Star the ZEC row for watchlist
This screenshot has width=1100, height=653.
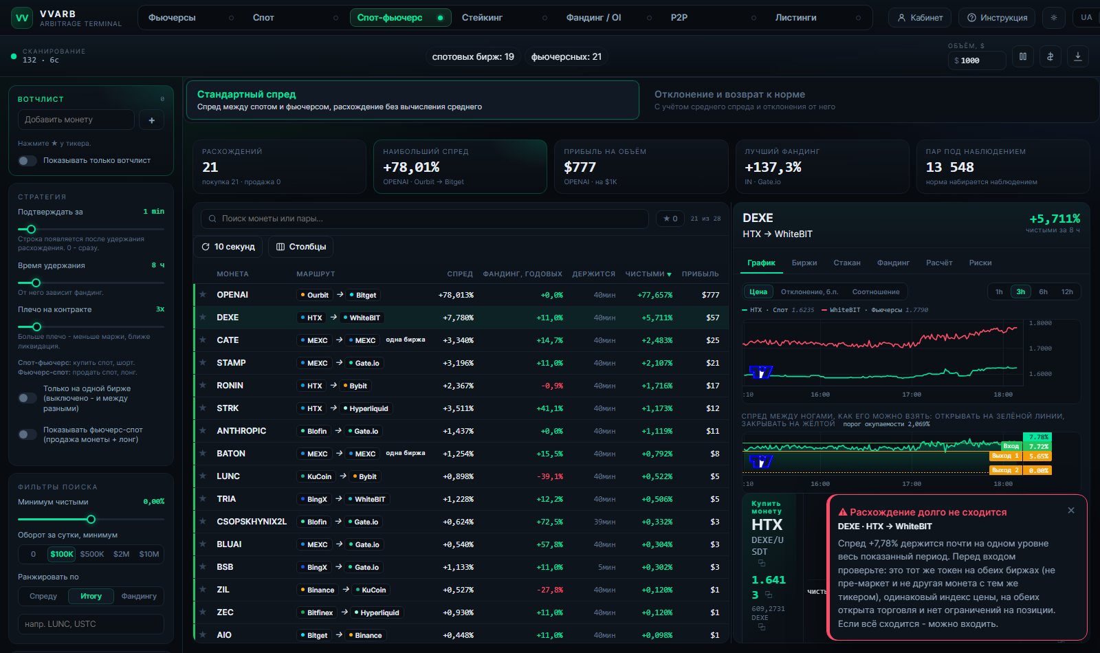203,612
